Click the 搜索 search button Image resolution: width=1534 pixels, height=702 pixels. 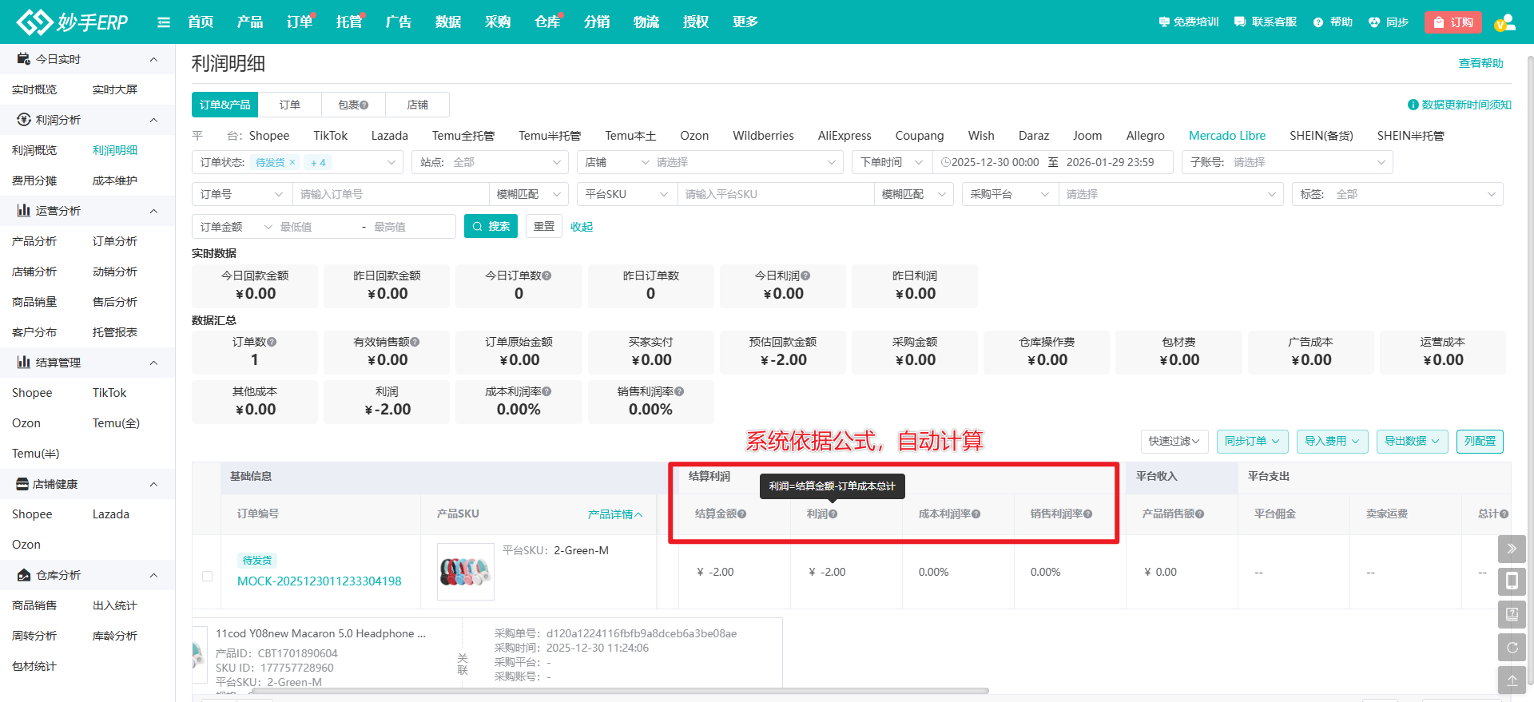(491, 227)
